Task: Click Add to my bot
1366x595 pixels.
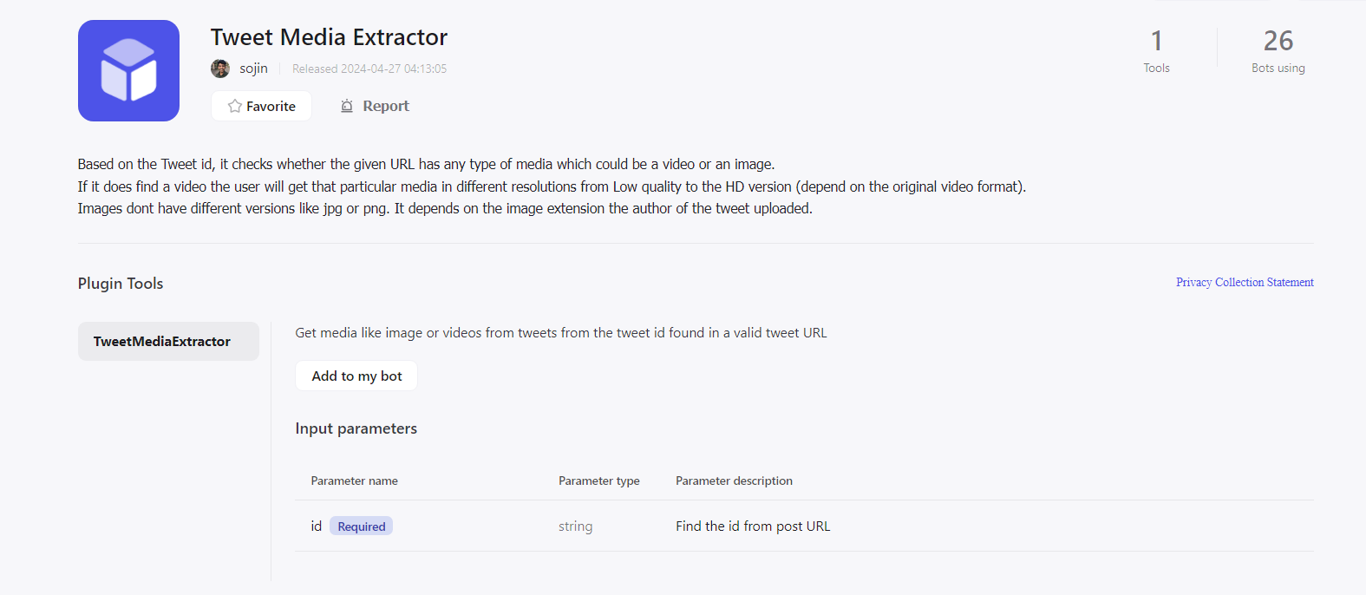Action: pyautogui.click(x=356, y=376)
